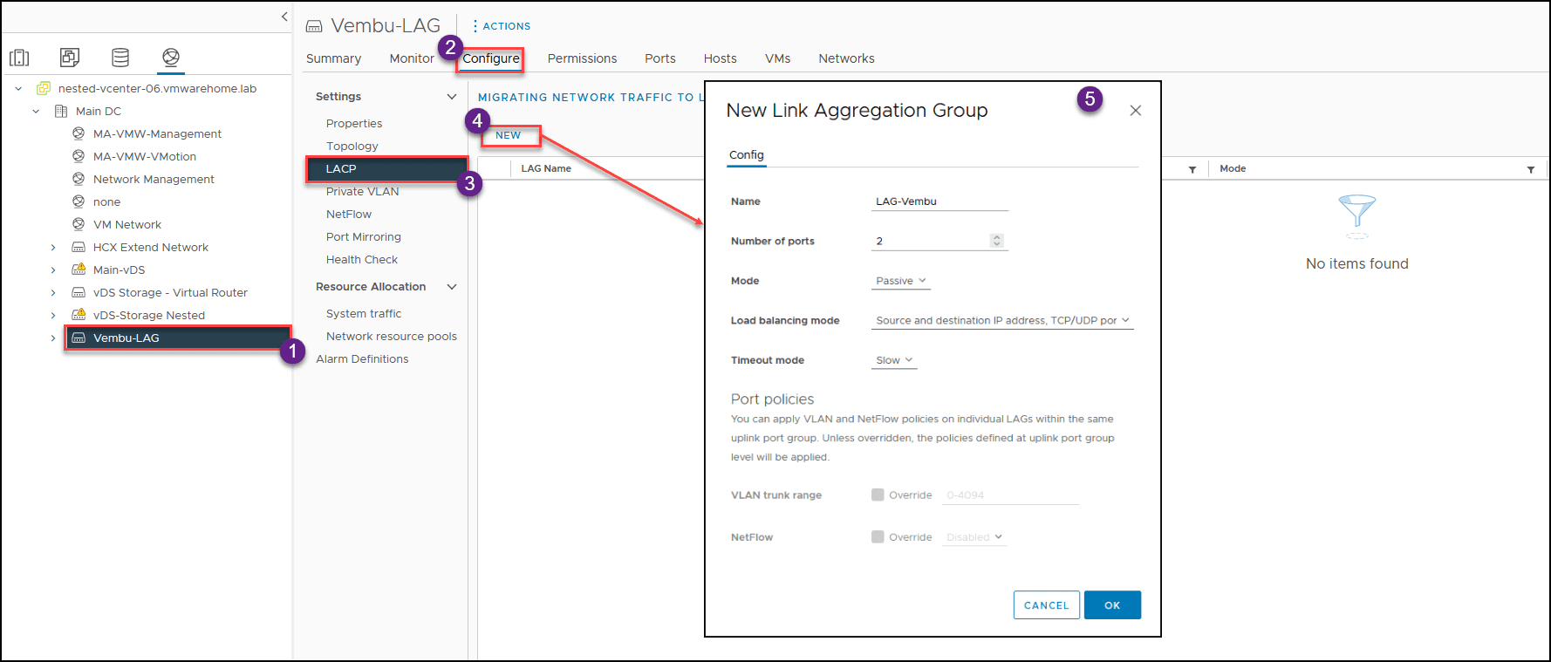Open Health Check settings
1551x662 pixels.
point(362,260)
